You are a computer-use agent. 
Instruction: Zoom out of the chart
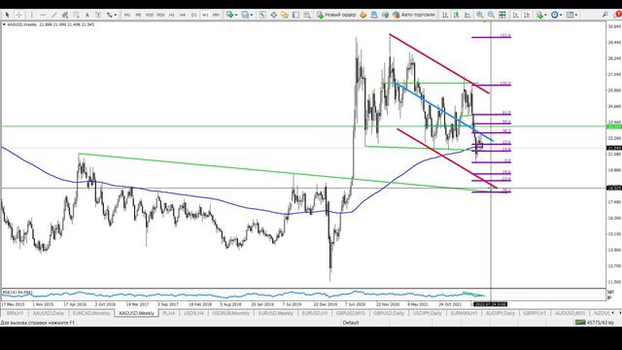(x=491, y=15)
